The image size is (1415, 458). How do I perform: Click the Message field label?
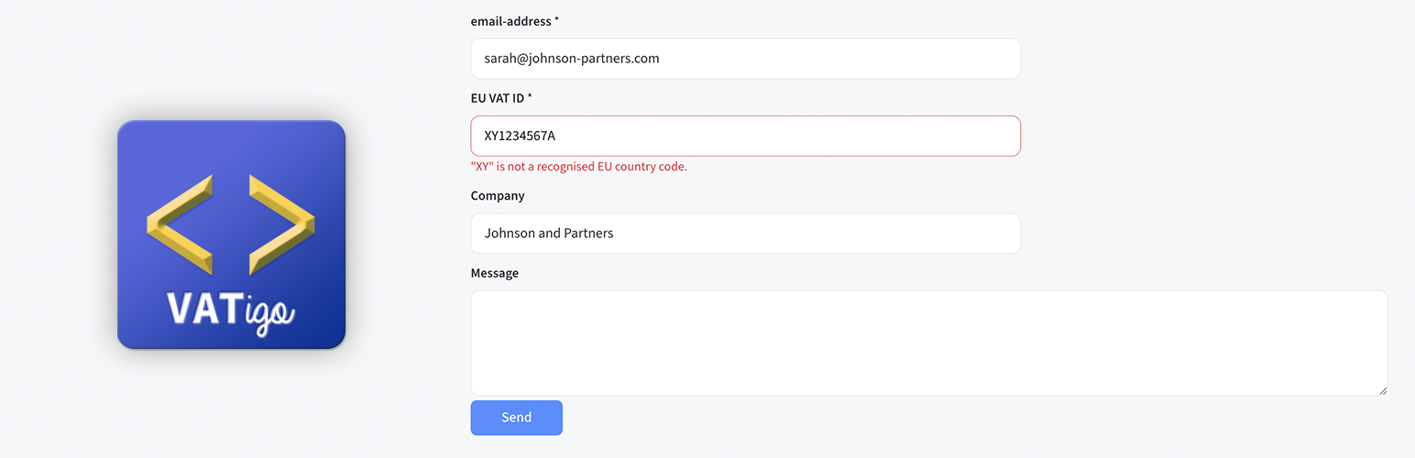coord(495,273)
